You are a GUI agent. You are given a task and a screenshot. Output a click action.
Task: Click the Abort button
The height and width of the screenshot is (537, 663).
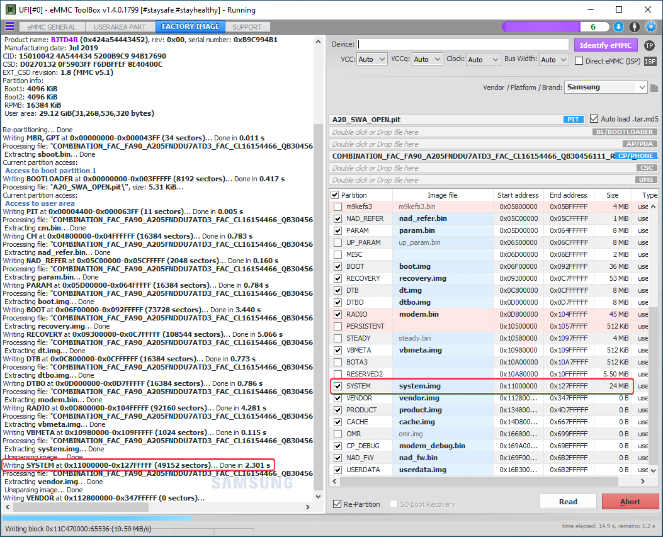tap(630, 502)
